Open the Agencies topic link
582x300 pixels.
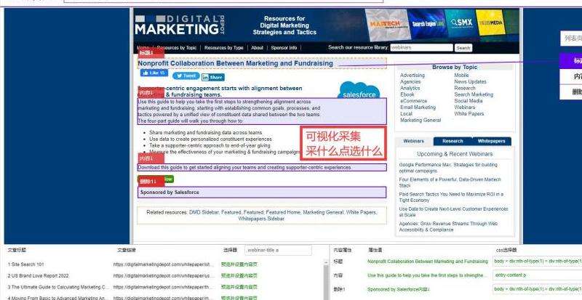[410, 81]
